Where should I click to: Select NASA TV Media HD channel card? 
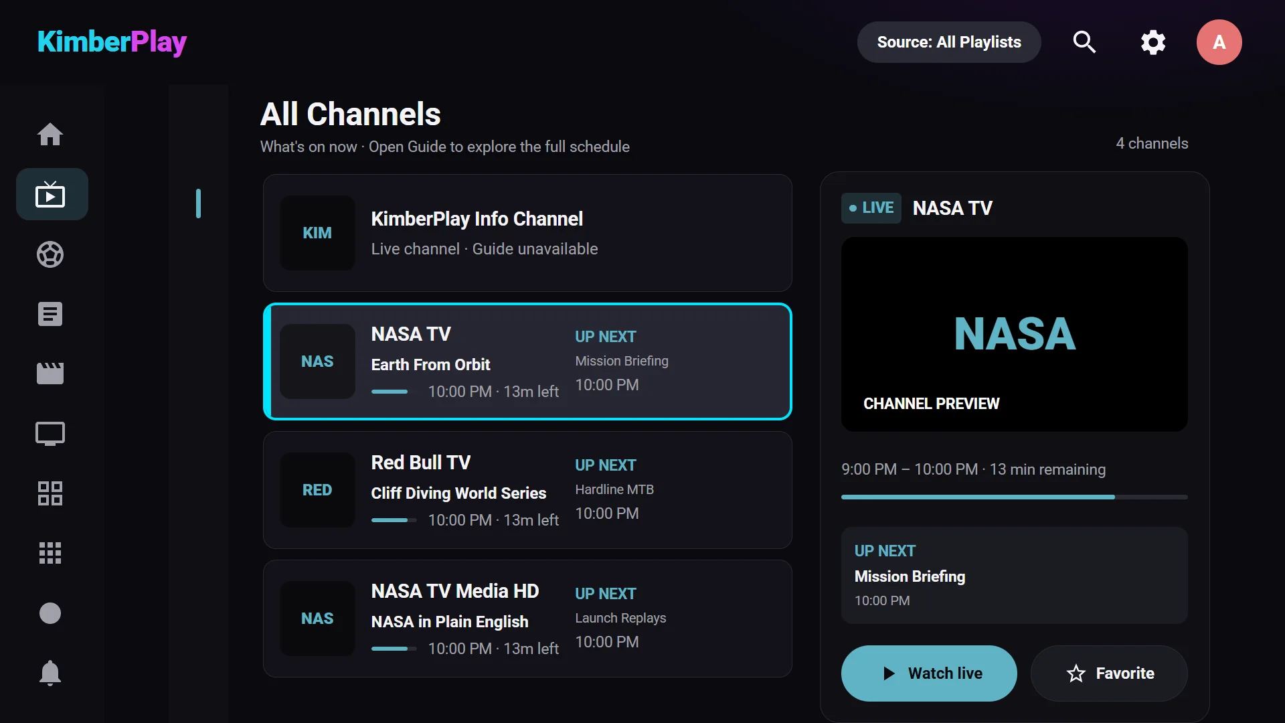(527, 619)
